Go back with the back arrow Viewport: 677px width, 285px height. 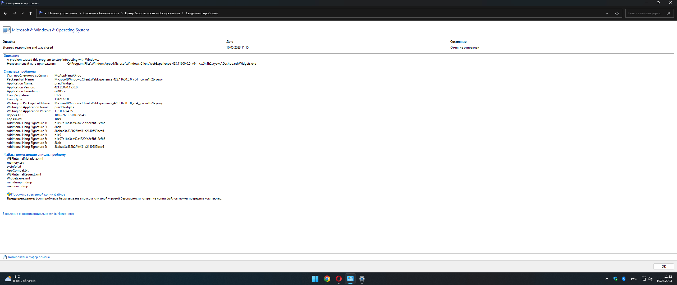[6, 13]
